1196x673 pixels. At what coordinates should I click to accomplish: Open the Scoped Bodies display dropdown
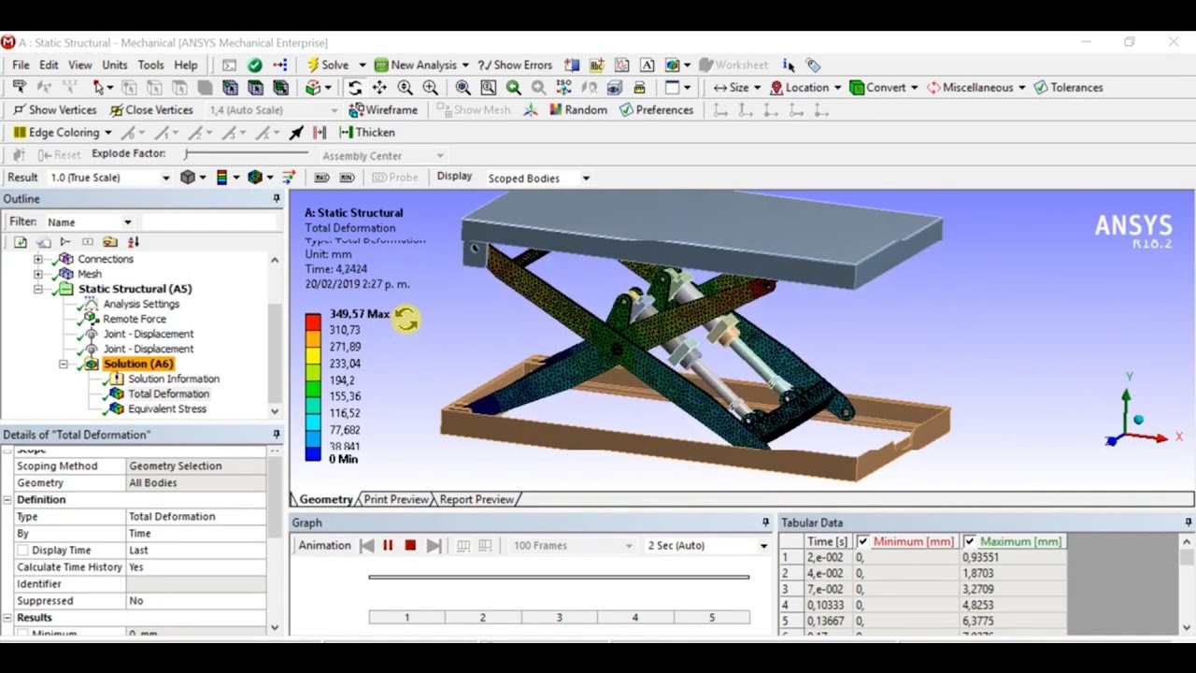pyautogui.click(x=586, y=178)
